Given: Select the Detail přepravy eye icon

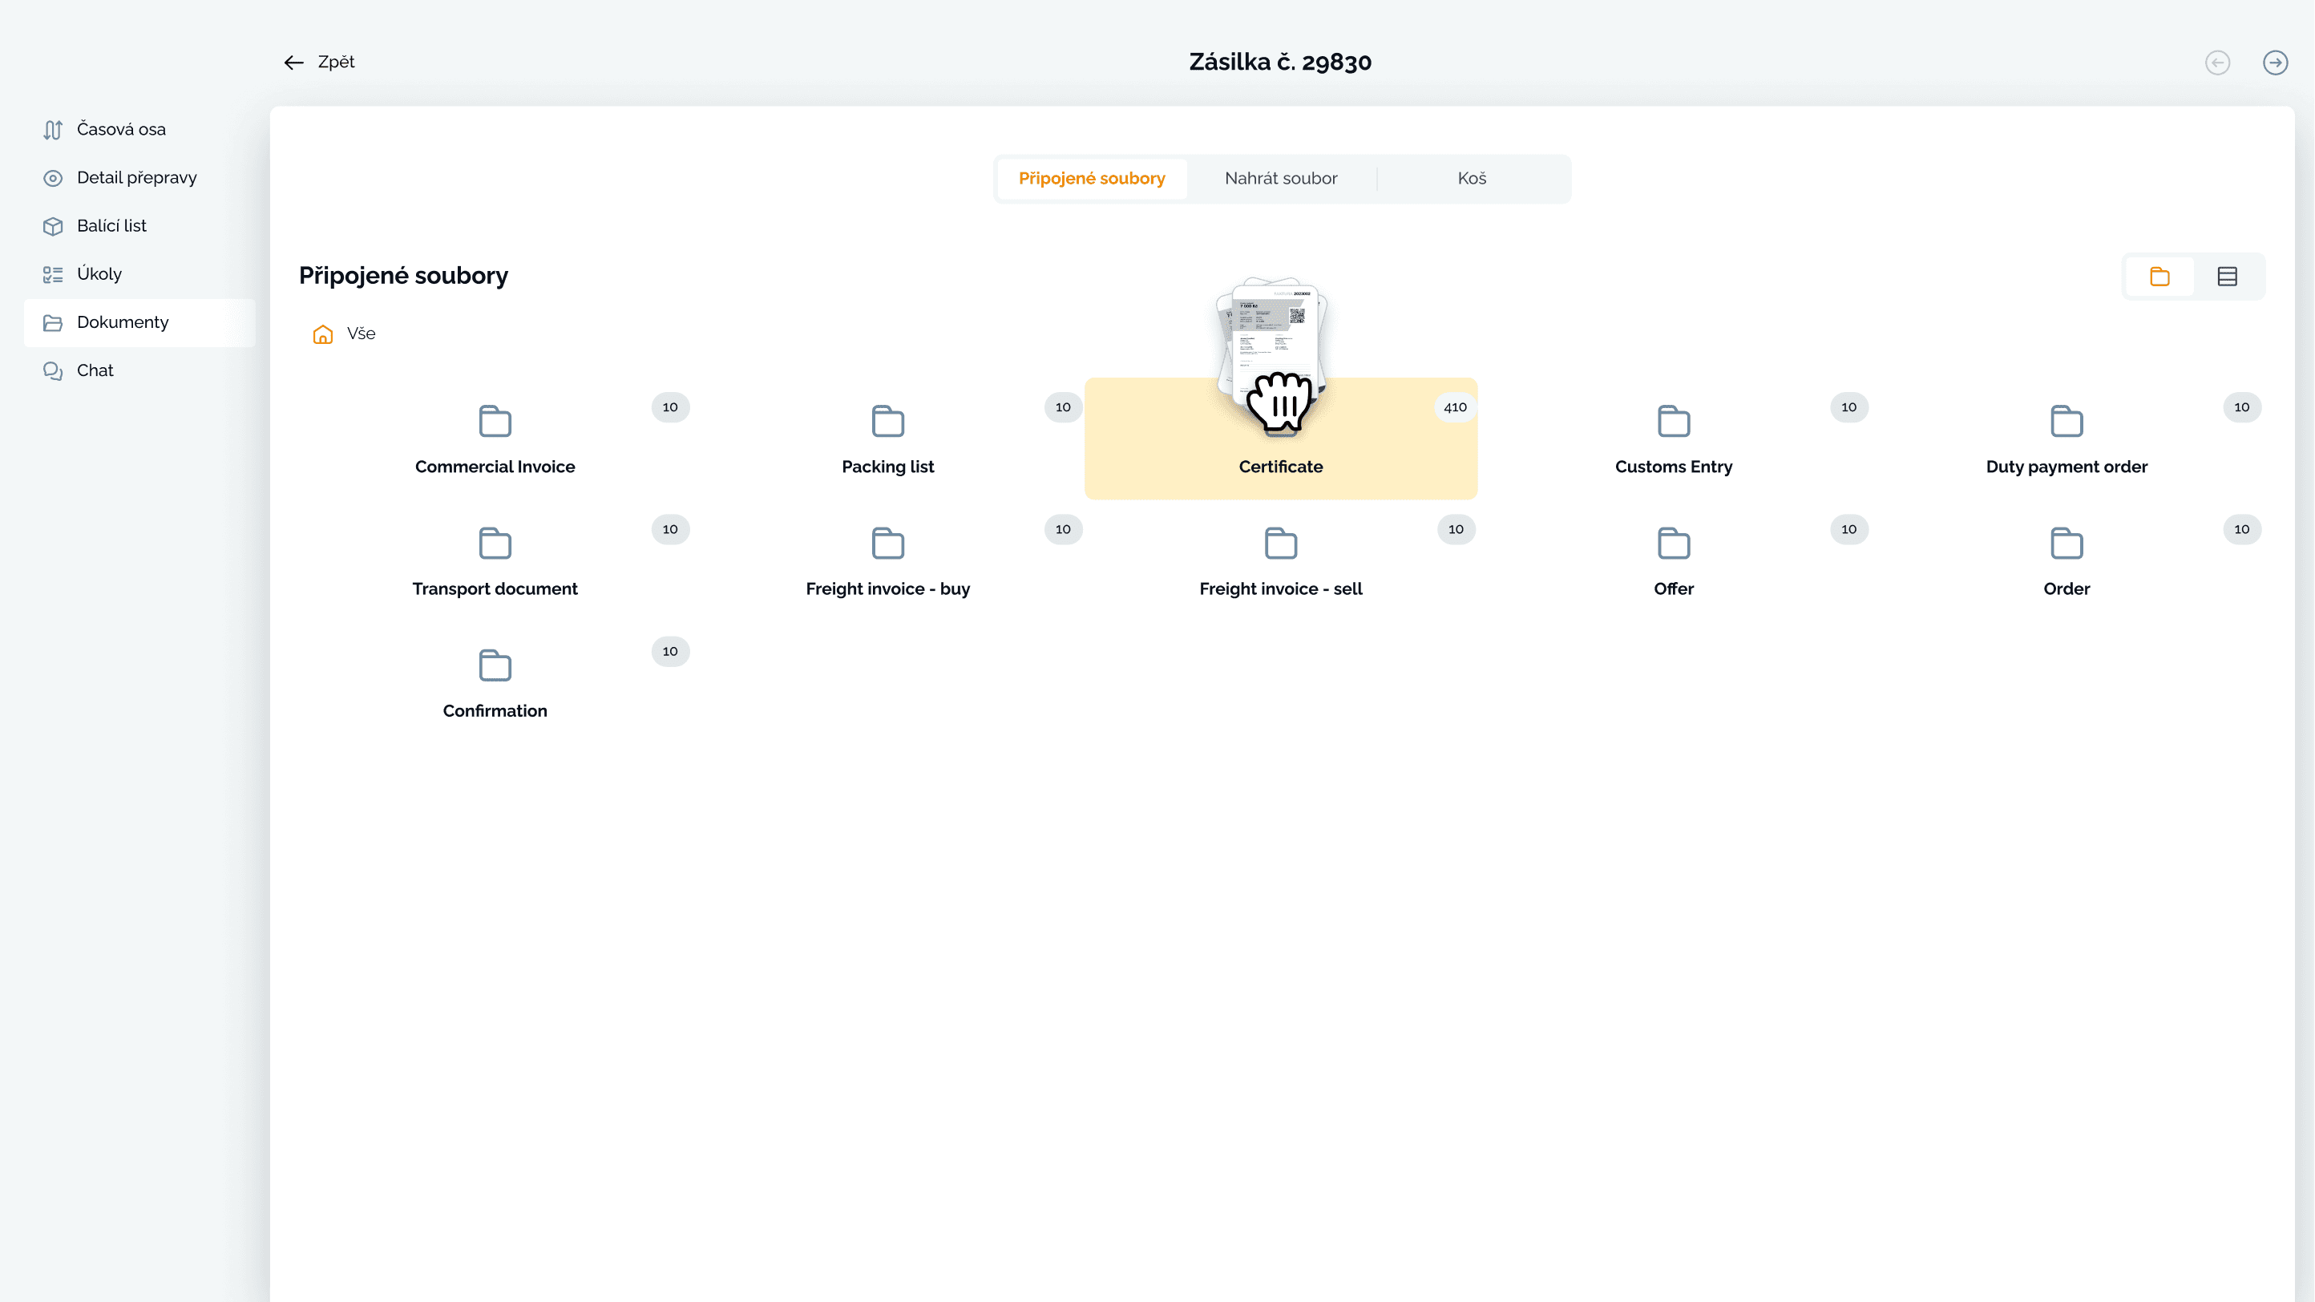Looking at the screenshot, I should coord(53,177).
